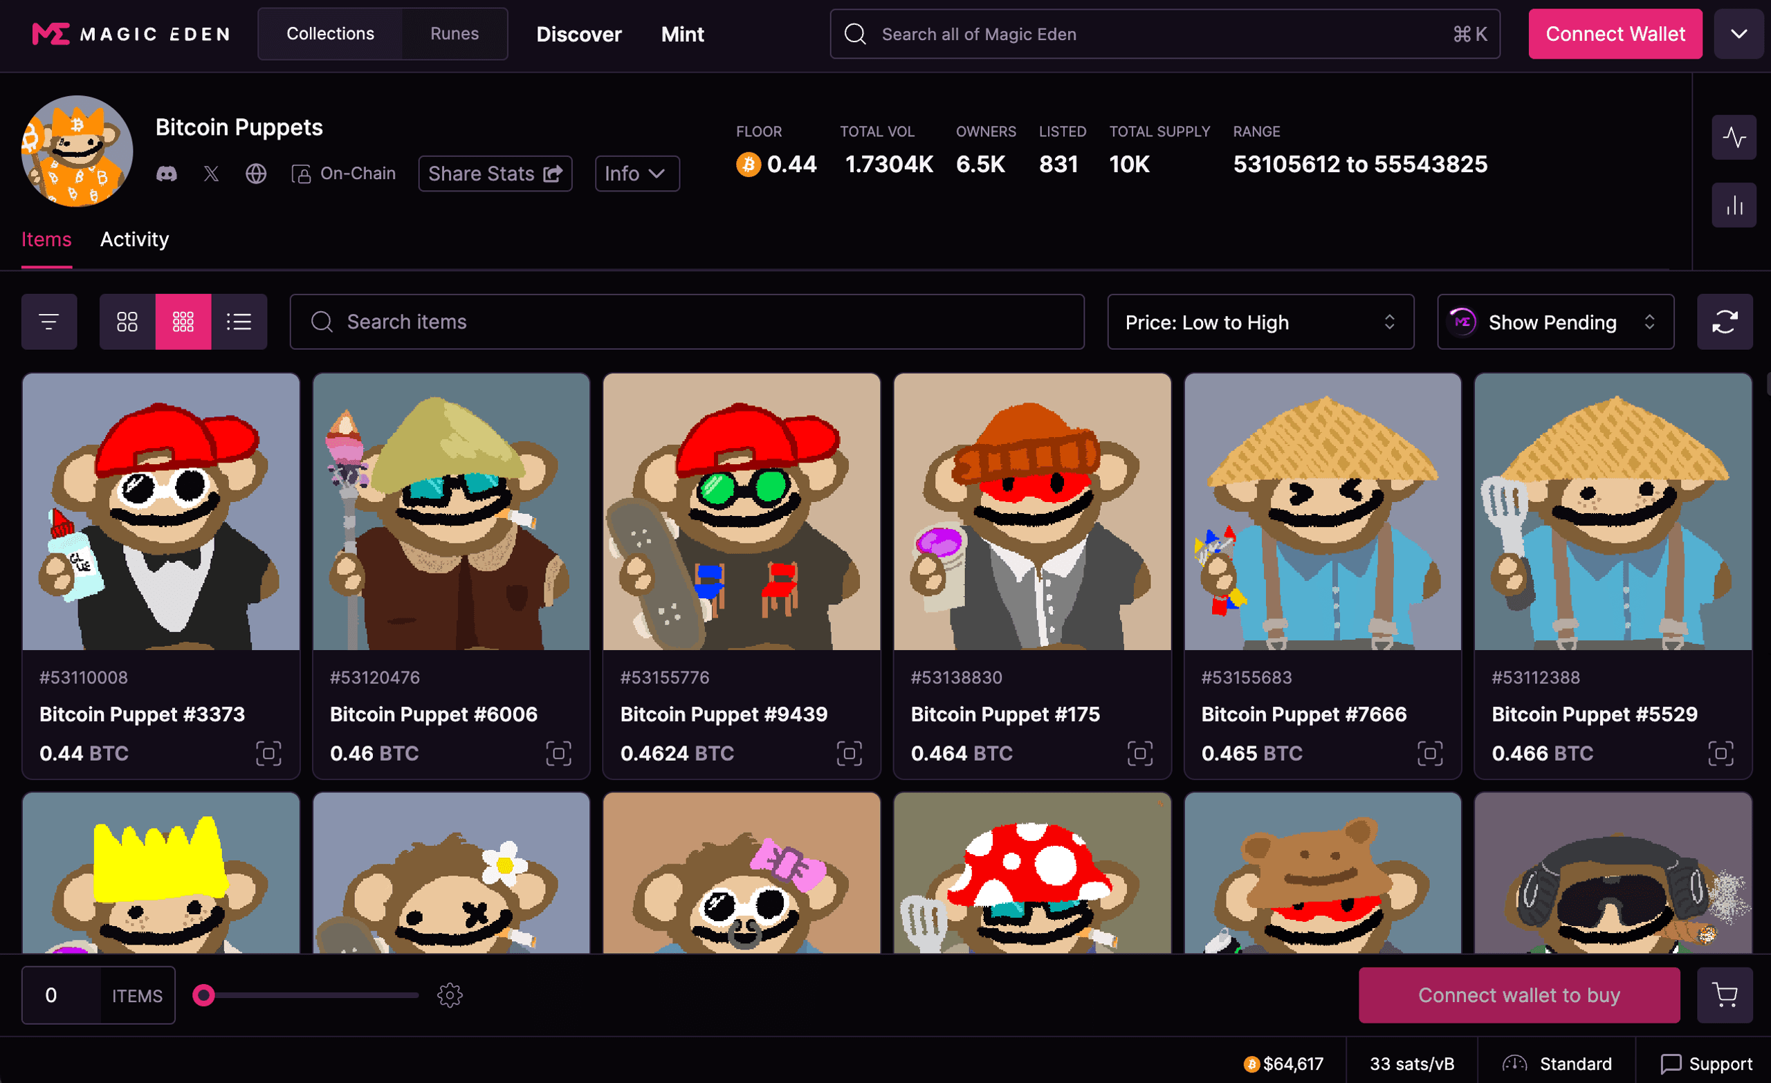
Task: Select the Runes tab
Action: click(455, 34)
